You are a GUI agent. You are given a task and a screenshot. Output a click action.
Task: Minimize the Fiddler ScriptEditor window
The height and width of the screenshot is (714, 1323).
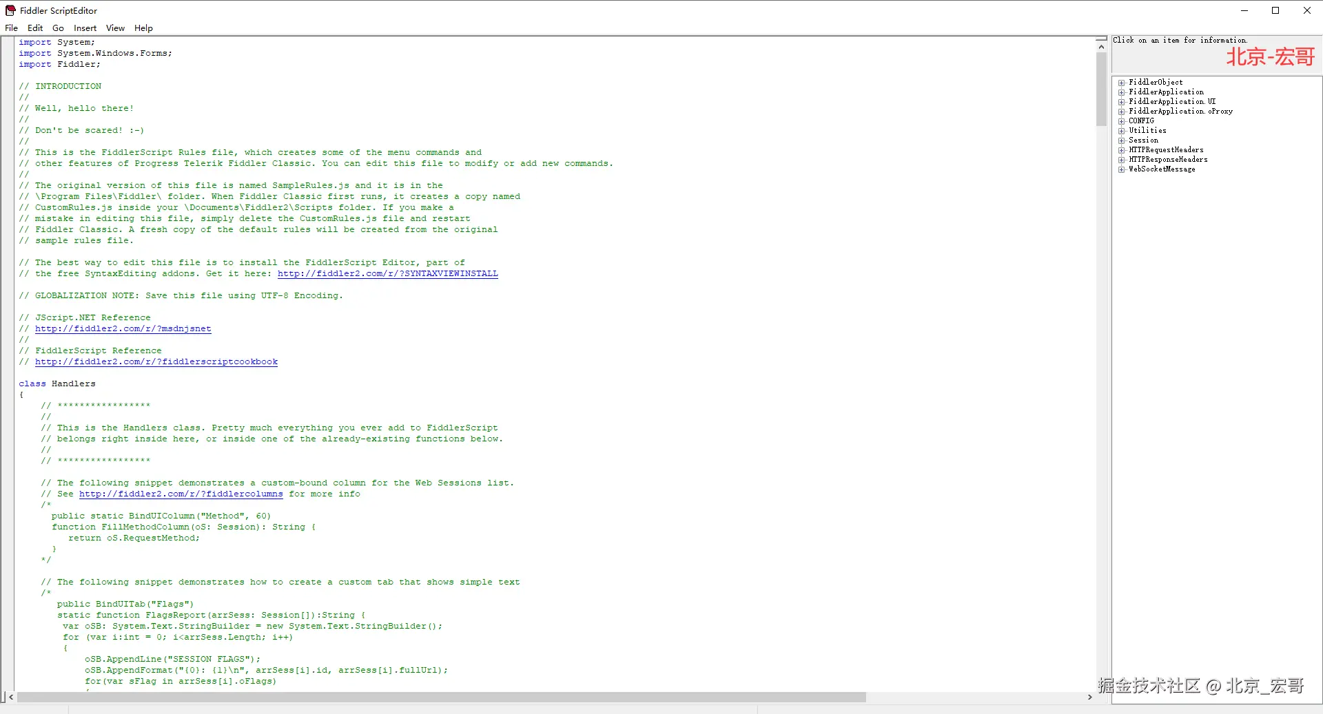click(1244, 10)
